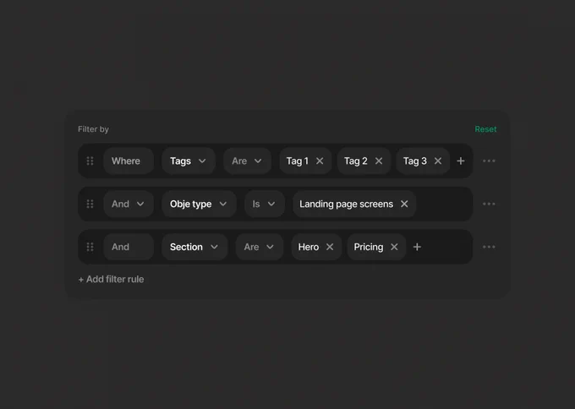Open the Obje type field dropdown
The image size is (575, 409).
[x=199, y=204]
